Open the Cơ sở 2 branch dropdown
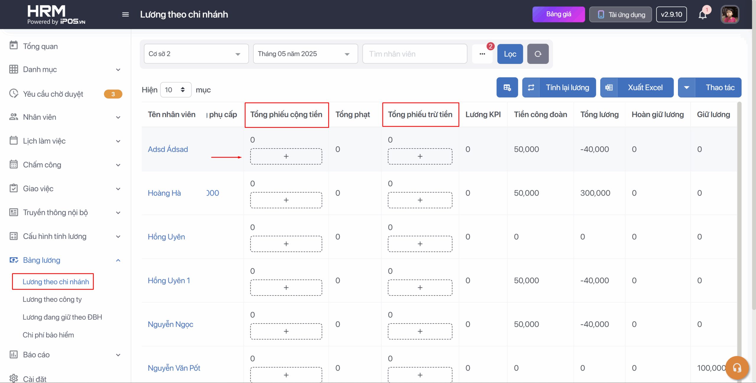 [196, 54]
